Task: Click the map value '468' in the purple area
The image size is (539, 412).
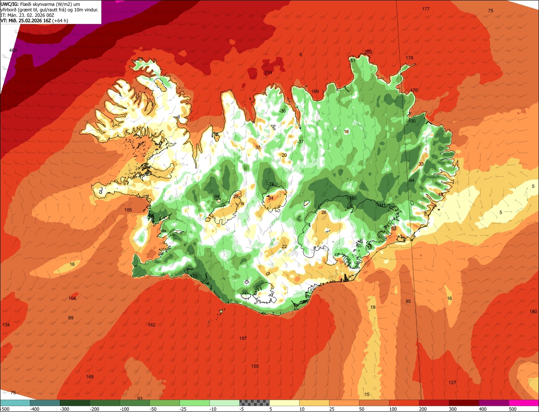Action: (x=13, y=50)
